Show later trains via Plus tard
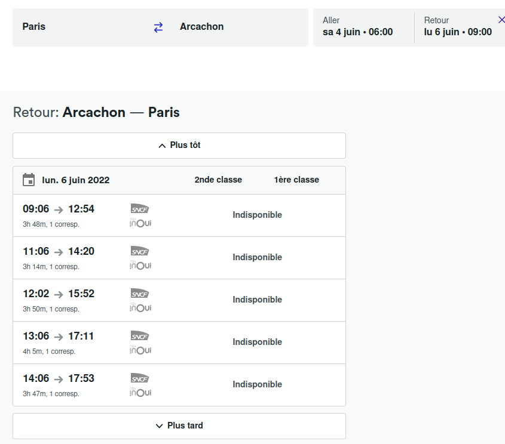Image resolution: width=505 pixels, height=444 pixels. pos(179,425)
